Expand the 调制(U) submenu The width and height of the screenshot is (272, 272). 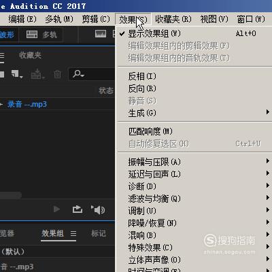pyautogui.click(x=194, y=211)
